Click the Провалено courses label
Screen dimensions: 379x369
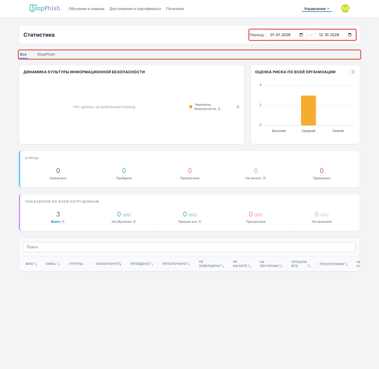pyautogui.click(x=321, y=178)
